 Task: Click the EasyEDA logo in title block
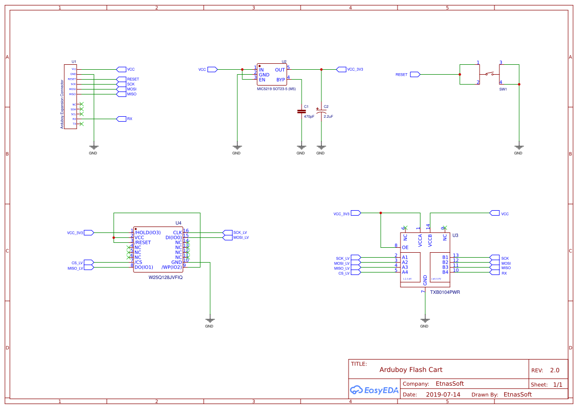[x=374, y=390]
